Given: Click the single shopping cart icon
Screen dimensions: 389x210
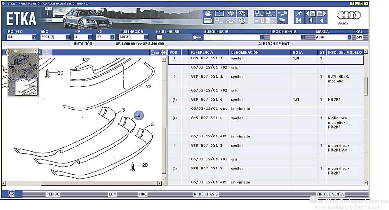Looking at the screenshot, I should click(282, 21).
